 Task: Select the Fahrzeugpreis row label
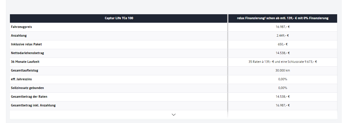pos(21,27)
